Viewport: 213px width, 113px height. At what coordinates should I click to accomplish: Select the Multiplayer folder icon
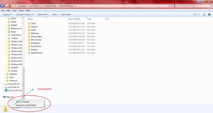[29, 43]
